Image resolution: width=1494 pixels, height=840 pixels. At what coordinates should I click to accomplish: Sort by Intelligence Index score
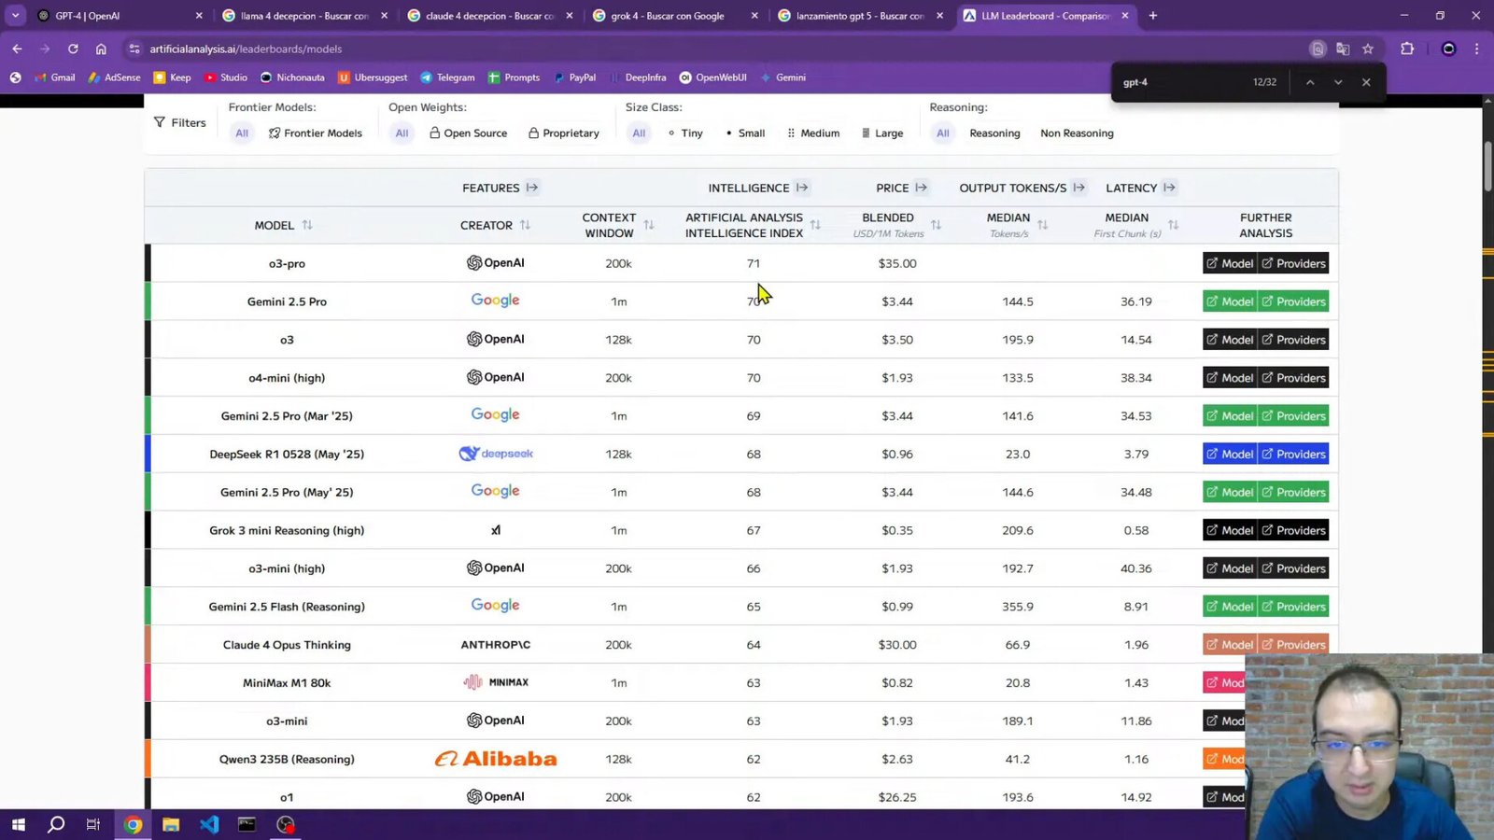coord(815,225)
